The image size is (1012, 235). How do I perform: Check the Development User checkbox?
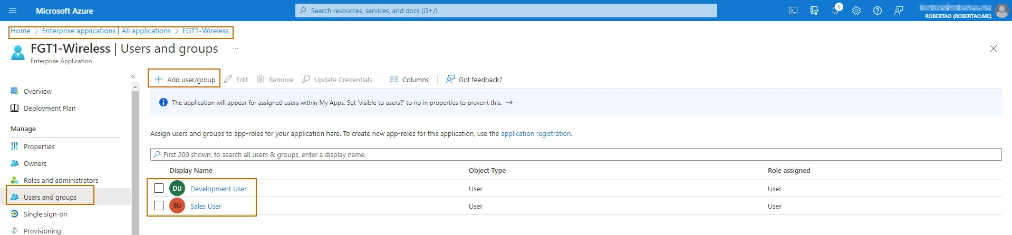[159, 188]
